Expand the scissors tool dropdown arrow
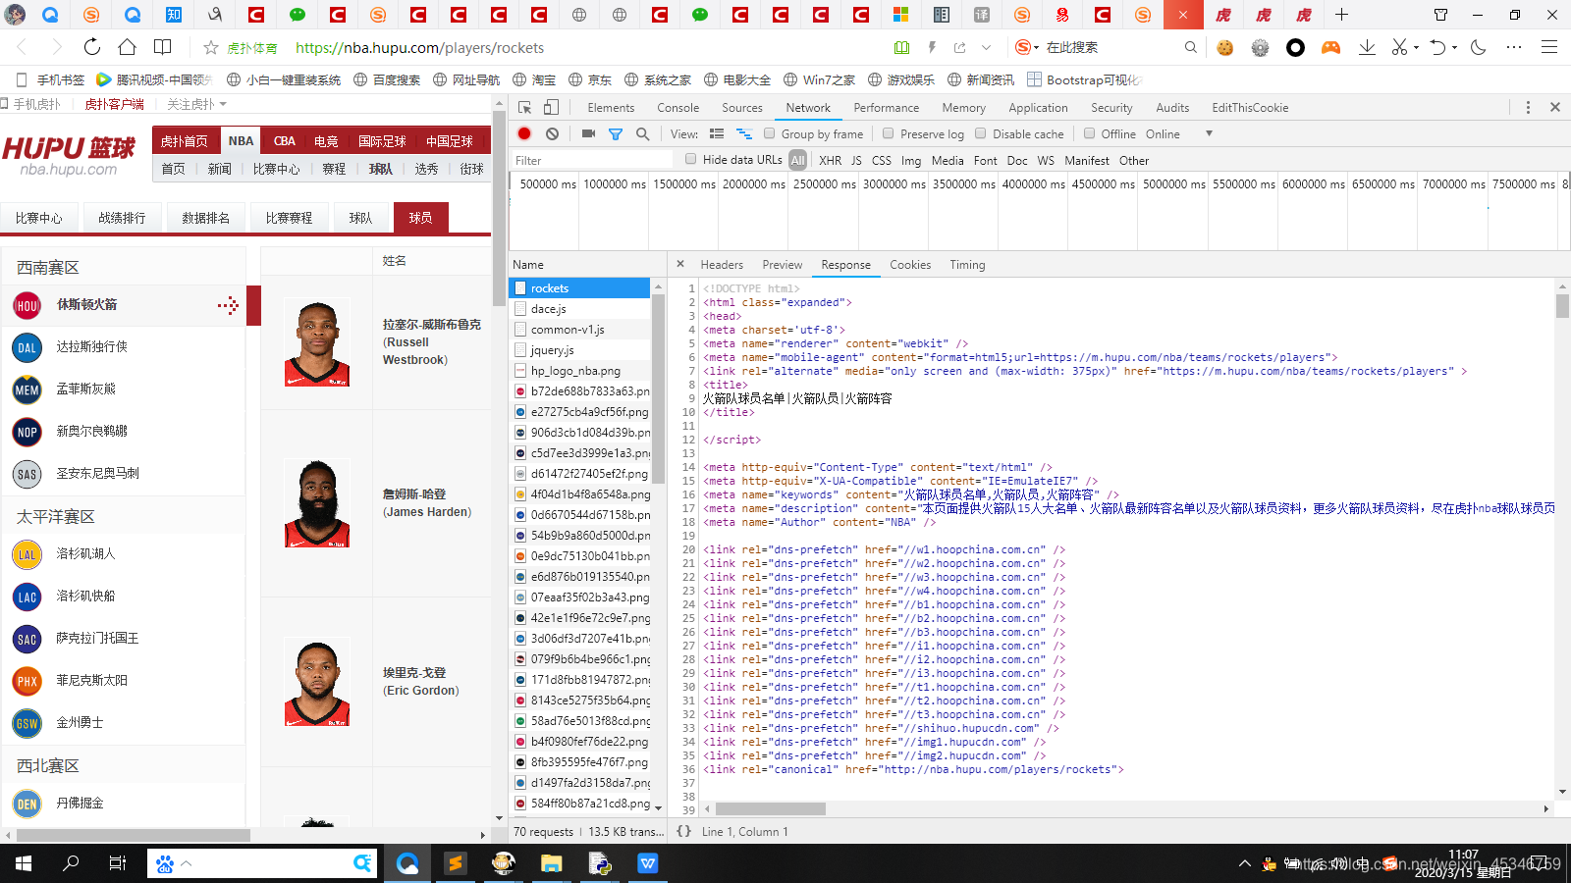 pos(1416,47)
